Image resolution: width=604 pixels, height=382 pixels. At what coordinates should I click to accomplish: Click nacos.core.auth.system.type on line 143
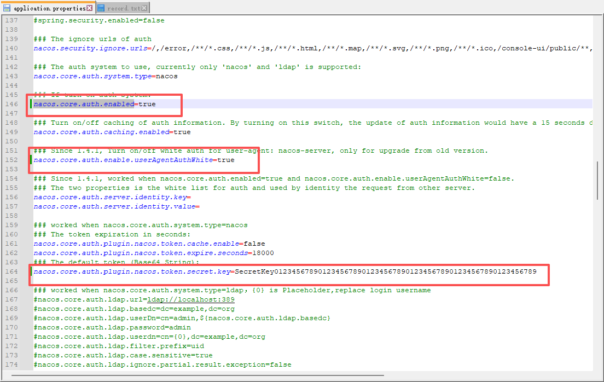pyautogui.click(x=92, y=76)
